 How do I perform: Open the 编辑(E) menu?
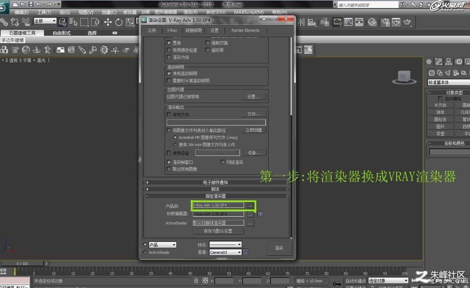22,12
